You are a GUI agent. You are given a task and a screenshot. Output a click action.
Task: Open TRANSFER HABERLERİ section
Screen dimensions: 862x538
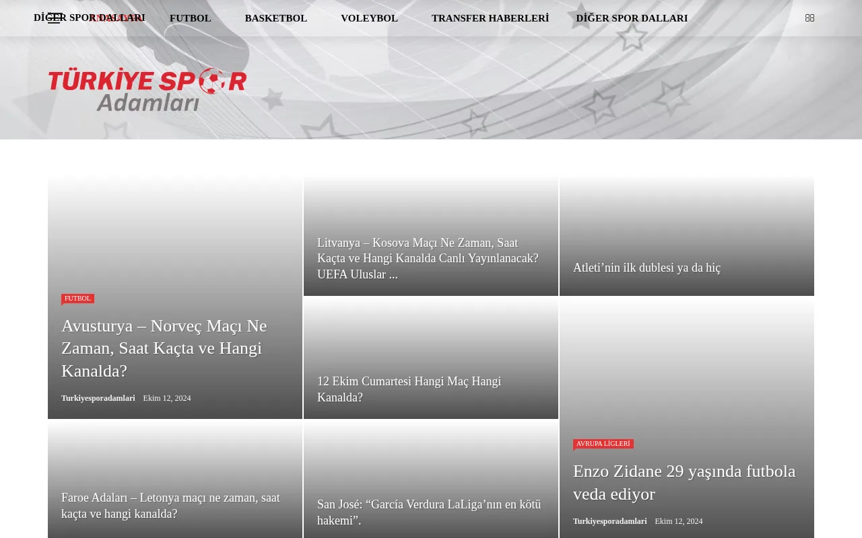pyautogui.click(x=490, y=18)
